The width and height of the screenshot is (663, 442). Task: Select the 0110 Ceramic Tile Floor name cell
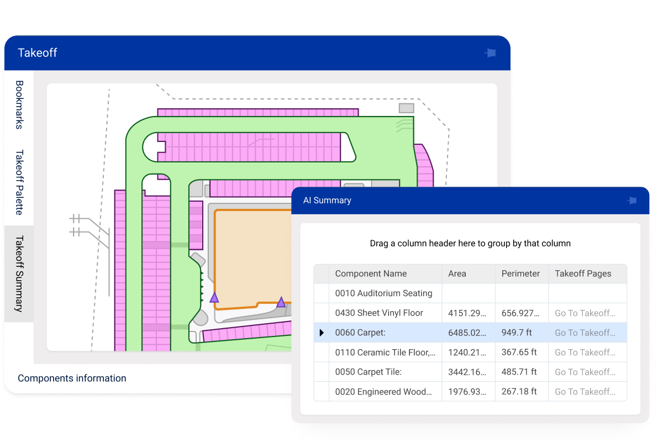point(385,352)
